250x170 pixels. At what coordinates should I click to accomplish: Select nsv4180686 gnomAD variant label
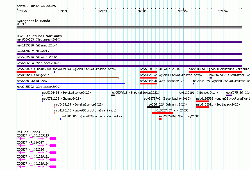[x=91, y=116]
